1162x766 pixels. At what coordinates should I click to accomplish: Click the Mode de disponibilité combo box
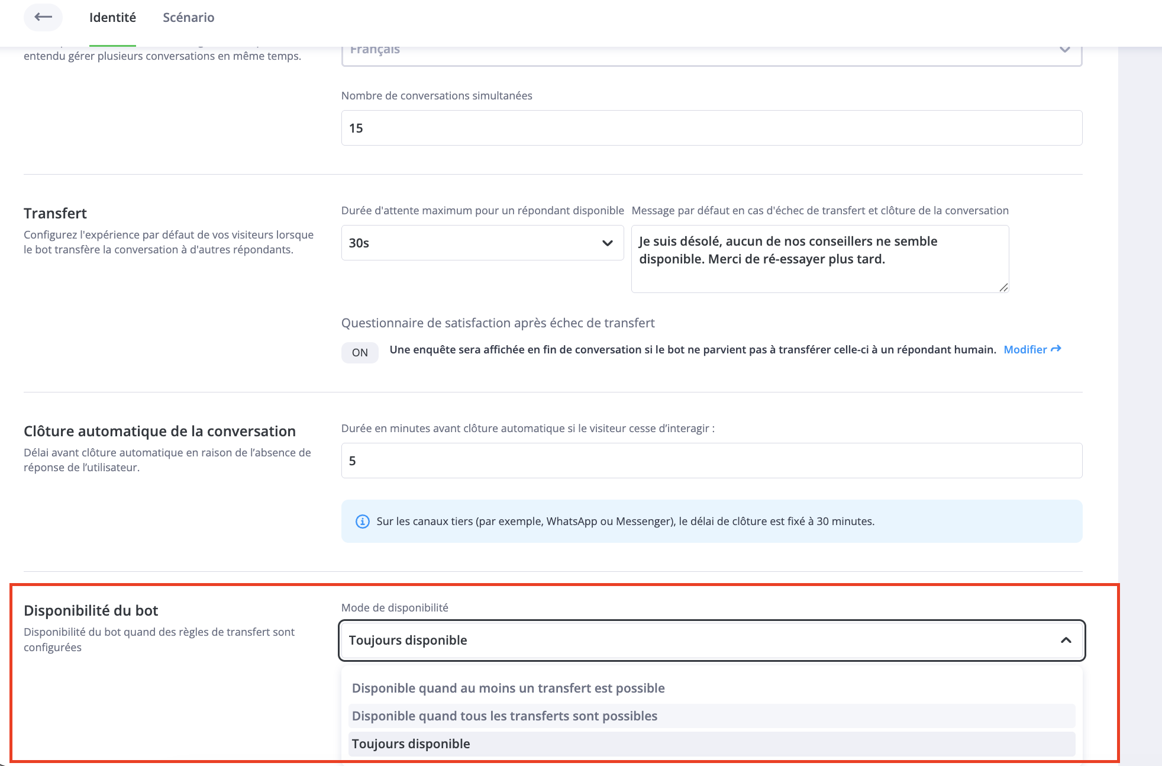point(680,640)
